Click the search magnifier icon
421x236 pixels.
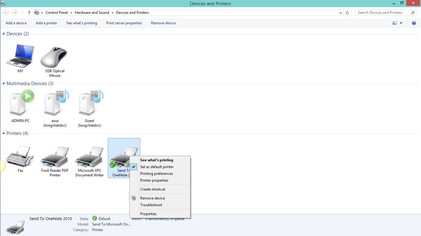413,13
